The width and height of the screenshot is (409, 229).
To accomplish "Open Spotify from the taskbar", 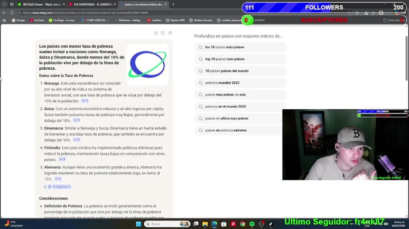I will [x=252, y=224].
